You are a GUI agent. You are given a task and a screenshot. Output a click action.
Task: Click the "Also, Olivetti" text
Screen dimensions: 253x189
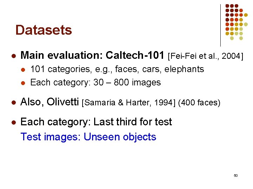50,102
